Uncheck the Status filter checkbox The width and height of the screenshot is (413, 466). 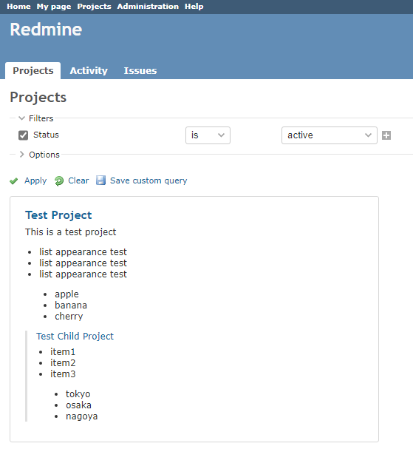[x=23, y=135]
